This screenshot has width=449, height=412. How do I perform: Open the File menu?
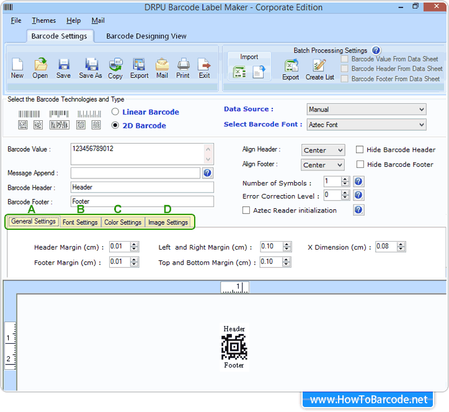pyautogui.click(x=16, y=20)
